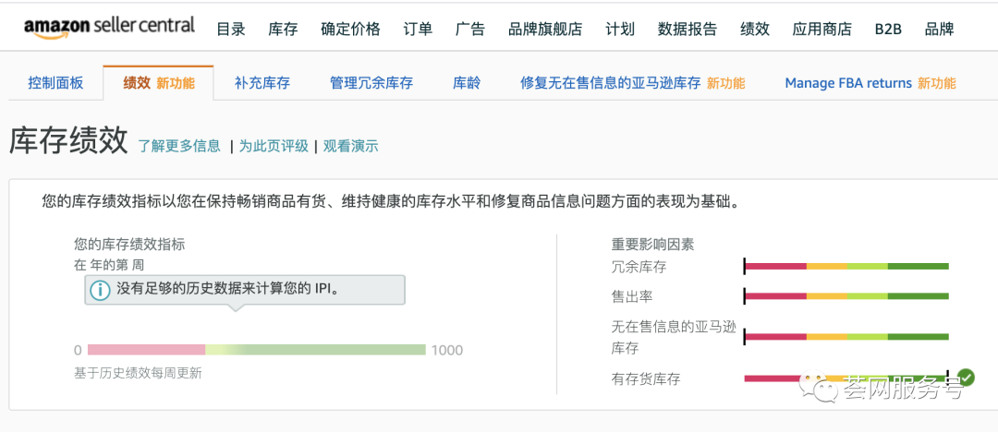The width and height of the screenshot is (998, 432).
Task: Click the Amazon Seller Central logo
Action: pos(109,28)
